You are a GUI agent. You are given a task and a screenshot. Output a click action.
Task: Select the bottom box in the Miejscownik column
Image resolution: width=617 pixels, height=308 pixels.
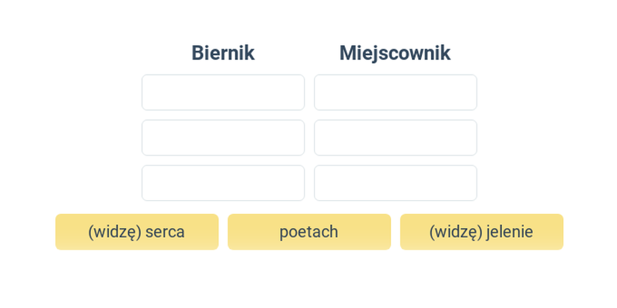pos(396,182)
